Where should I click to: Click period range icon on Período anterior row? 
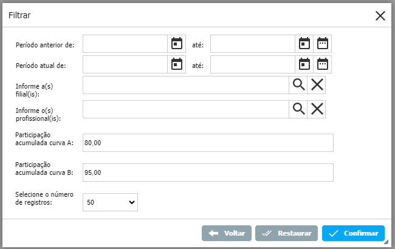pyautogui.click(x=322, y=44)
